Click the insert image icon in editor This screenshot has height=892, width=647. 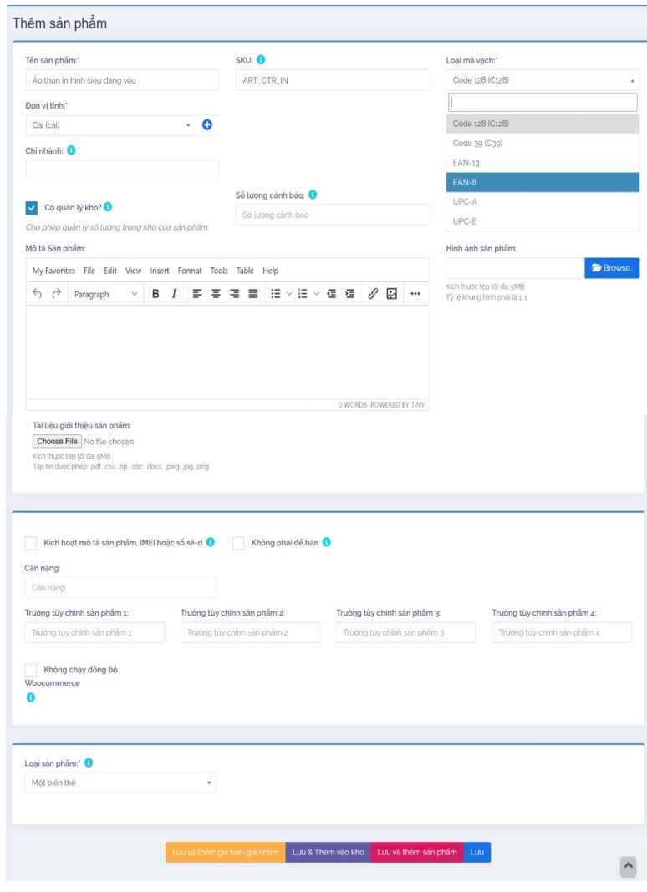(x=390, y=294)
